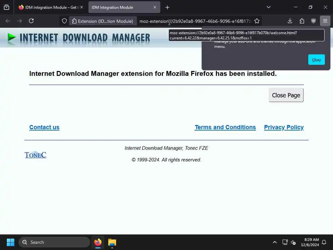The image size is (333, 250).
Task: Open the uBlock Origin toolbar icon
Action: tap(313, 21)
